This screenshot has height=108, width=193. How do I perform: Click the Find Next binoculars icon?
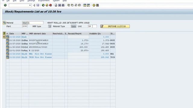pos(63,5)
